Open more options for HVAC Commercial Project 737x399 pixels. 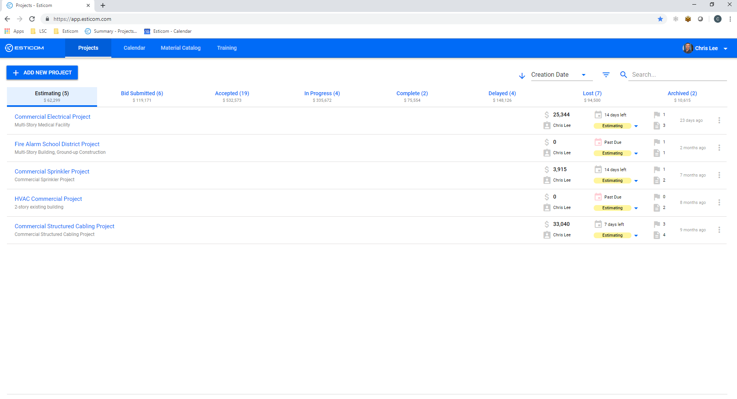[719, 202]
